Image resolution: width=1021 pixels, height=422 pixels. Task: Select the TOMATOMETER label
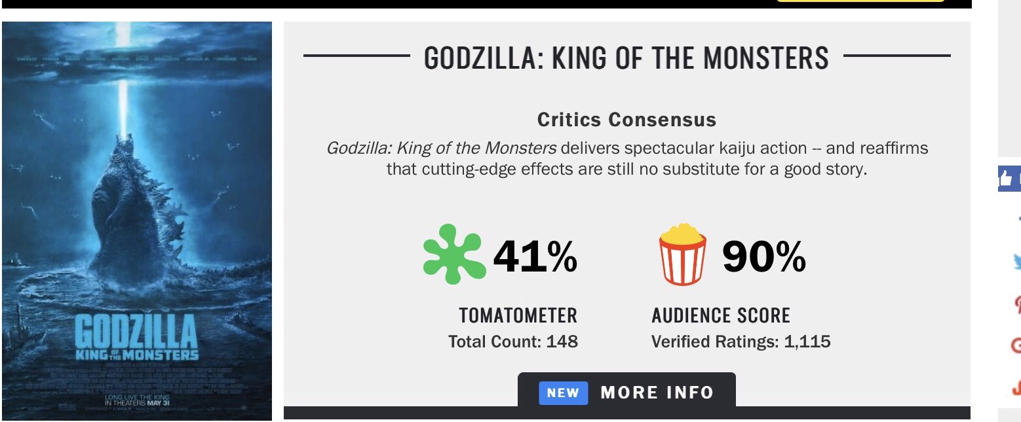(x=518, y=315)
